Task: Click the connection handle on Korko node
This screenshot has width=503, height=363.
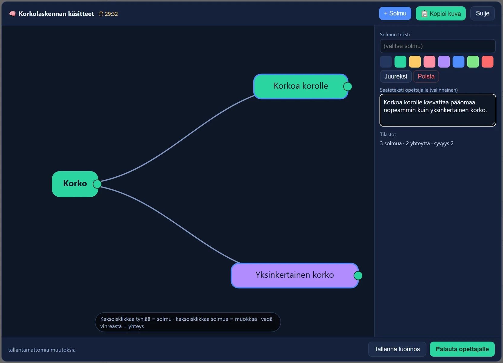Action: (97, 184)
